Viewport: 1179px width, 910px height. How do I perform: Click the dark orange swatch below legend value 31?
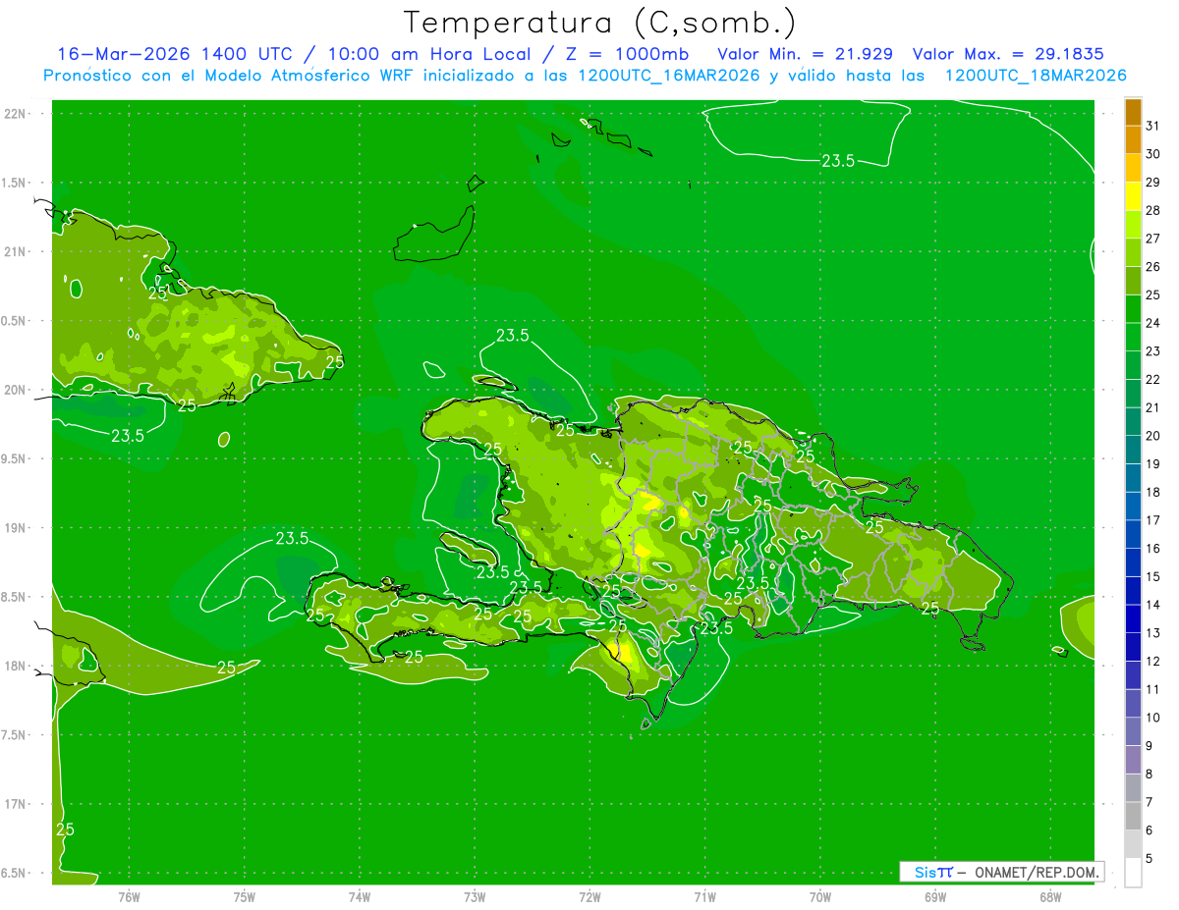coord(1133,140)
